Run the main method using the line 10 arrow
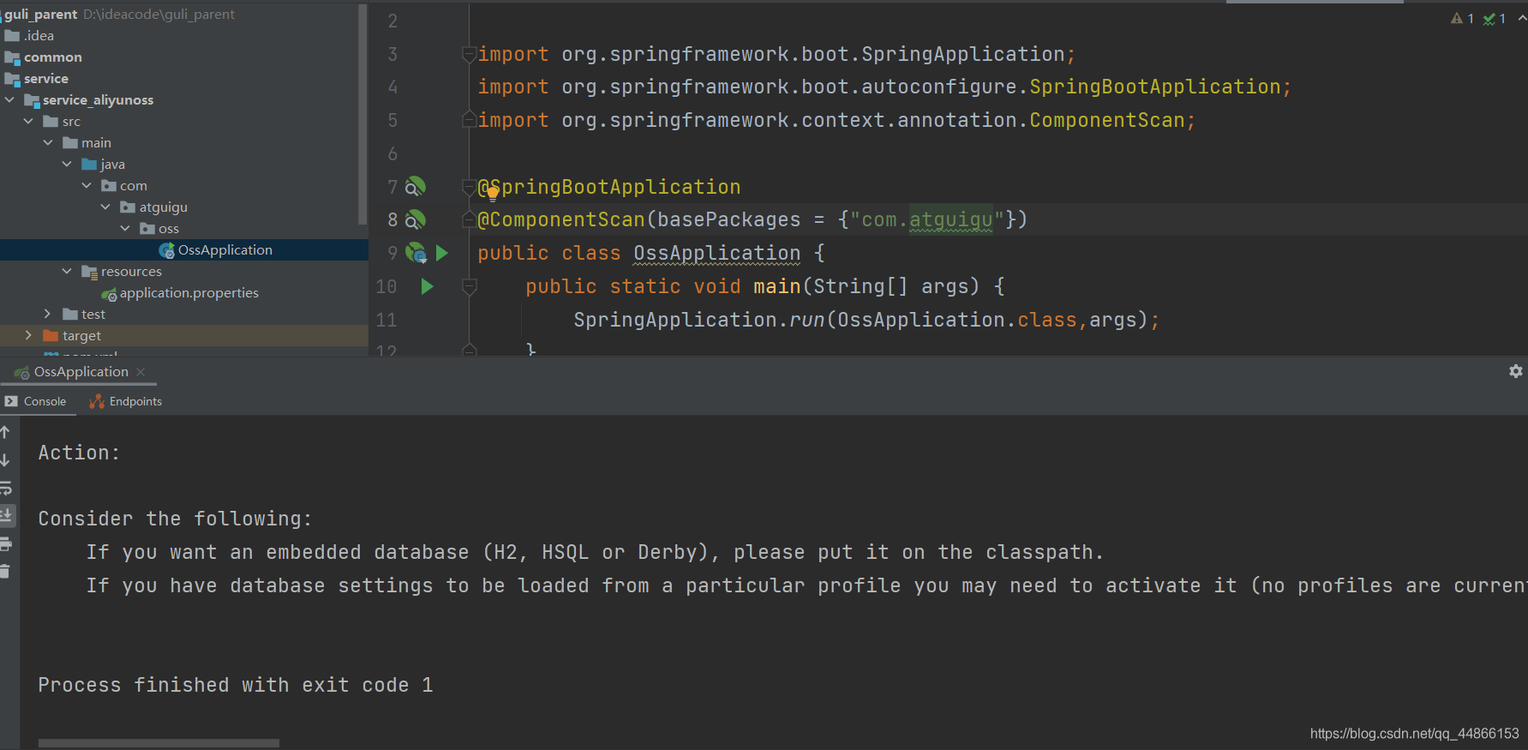The image size is (1528, 750). point(427,286)
